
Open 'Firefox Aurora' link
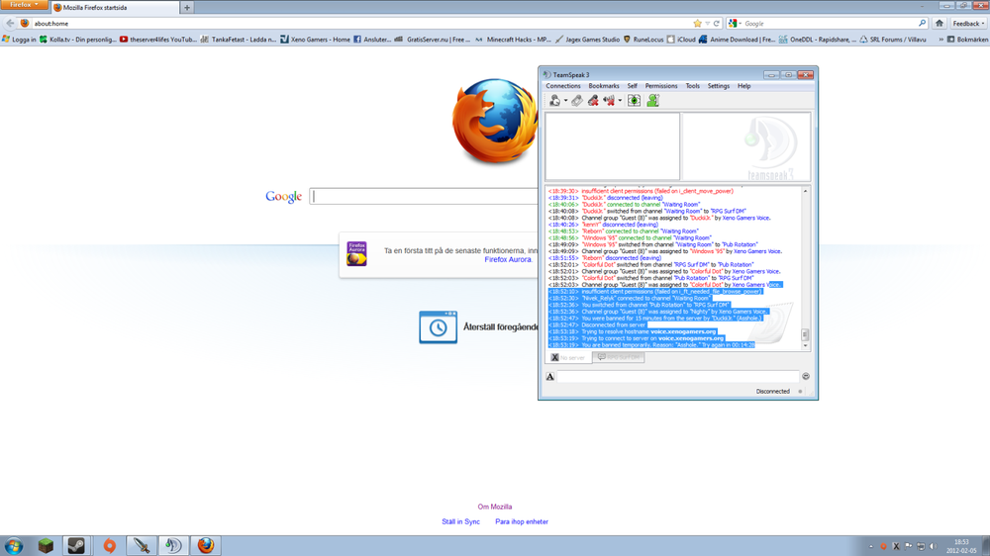coord(508,259)
